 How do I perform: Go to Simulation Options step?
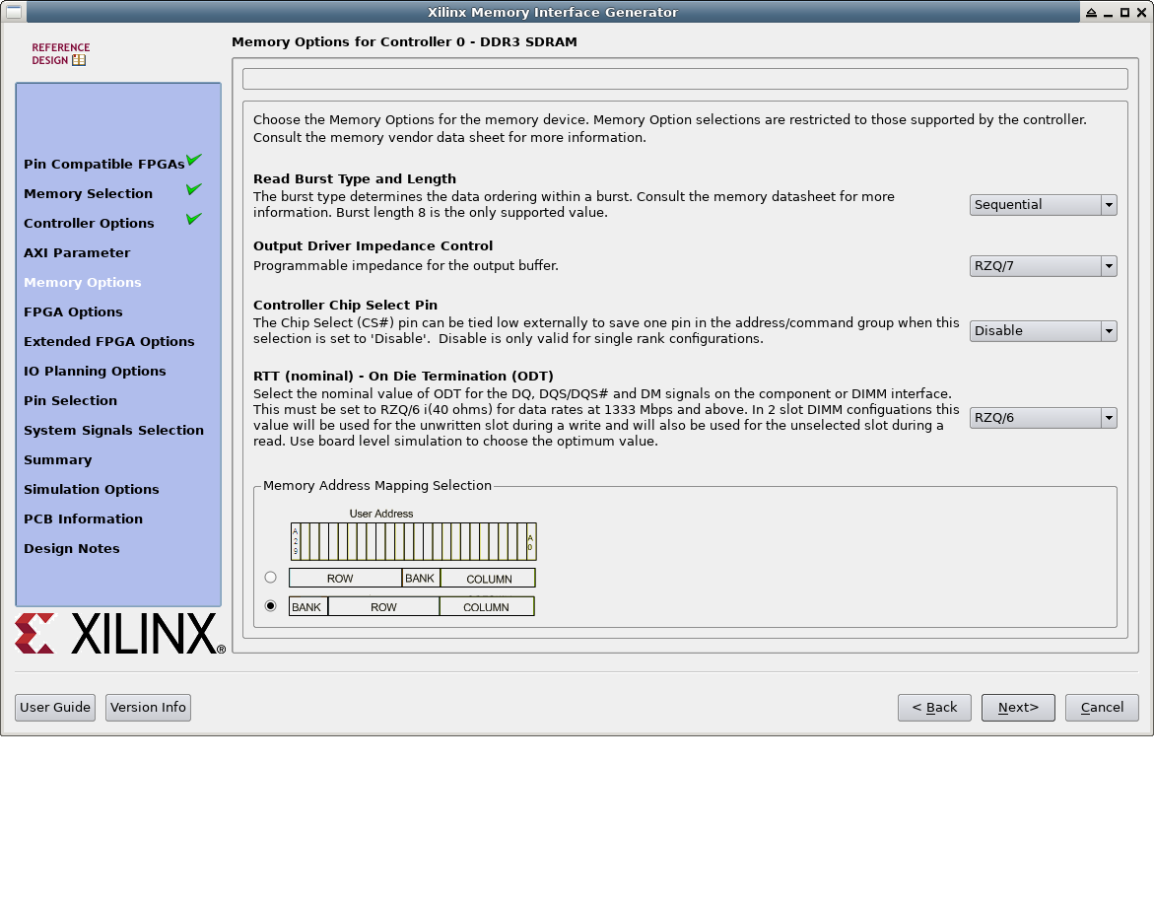pos(92,489)
